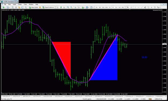Toggle Expert Advisors on or off
168x101 pixels.
pyautogui.click(x=48, y=7)
